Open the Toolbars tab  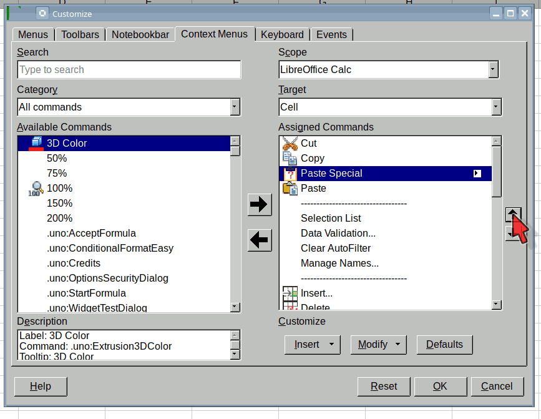point(80,34)
